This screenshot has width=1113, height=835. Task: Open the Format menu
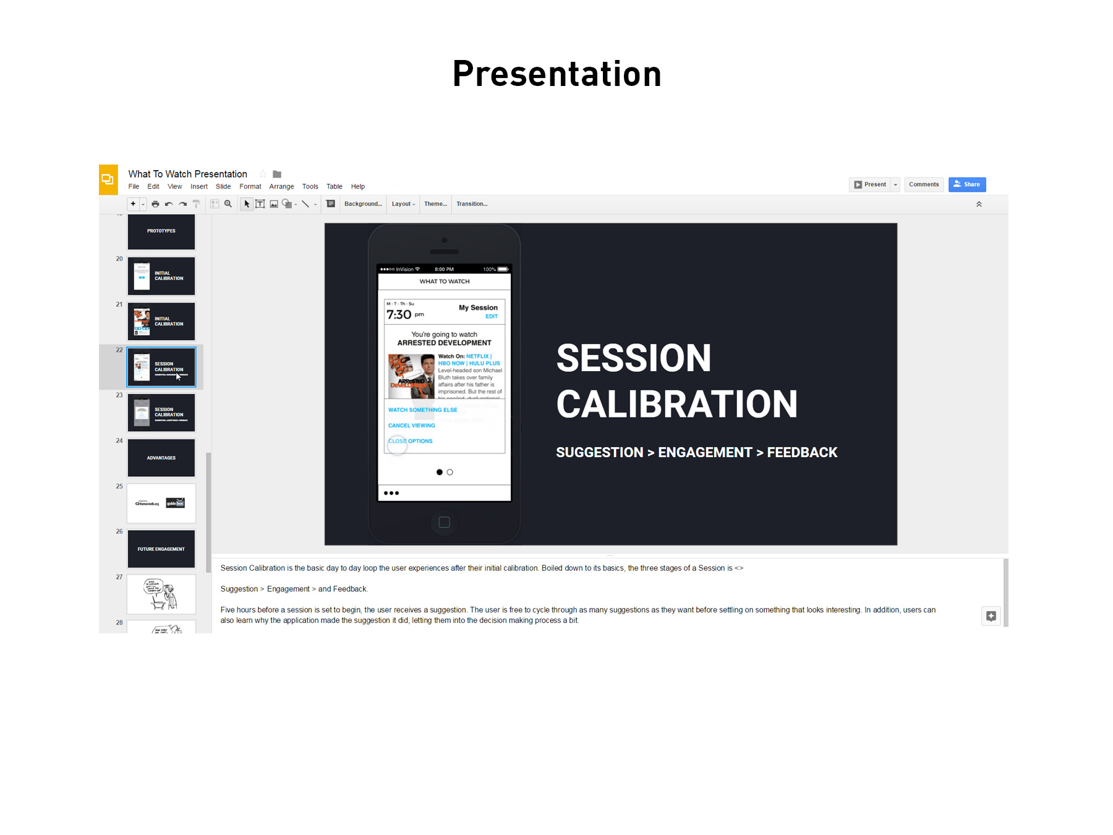pyautogui.click(x=250, y=187)
